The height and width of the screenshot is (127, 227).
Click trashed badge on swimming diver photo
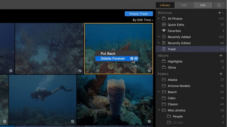(x=73, y=121)
